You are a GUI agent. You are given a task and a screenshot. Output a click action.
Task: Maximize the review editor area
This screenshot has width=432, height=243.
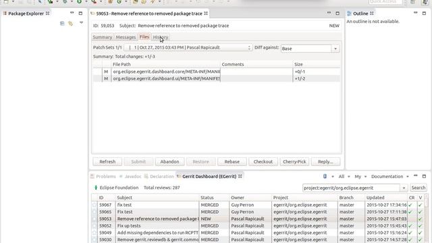click(x=337, y=13)
